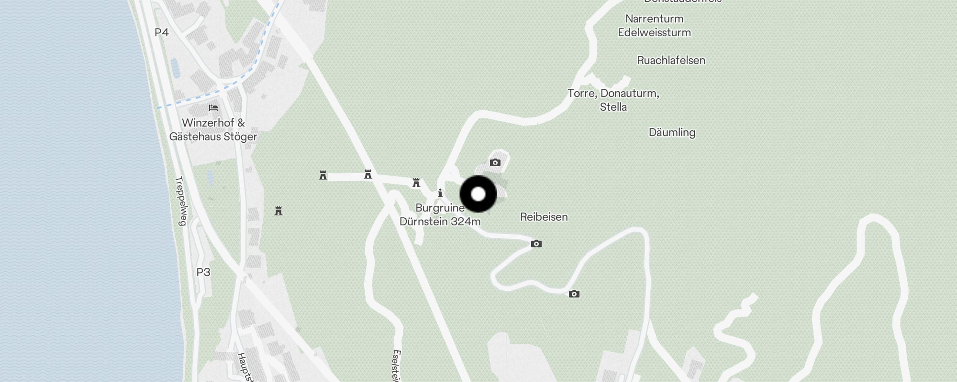Click the middle castle tower icon on path

[368, 174]
